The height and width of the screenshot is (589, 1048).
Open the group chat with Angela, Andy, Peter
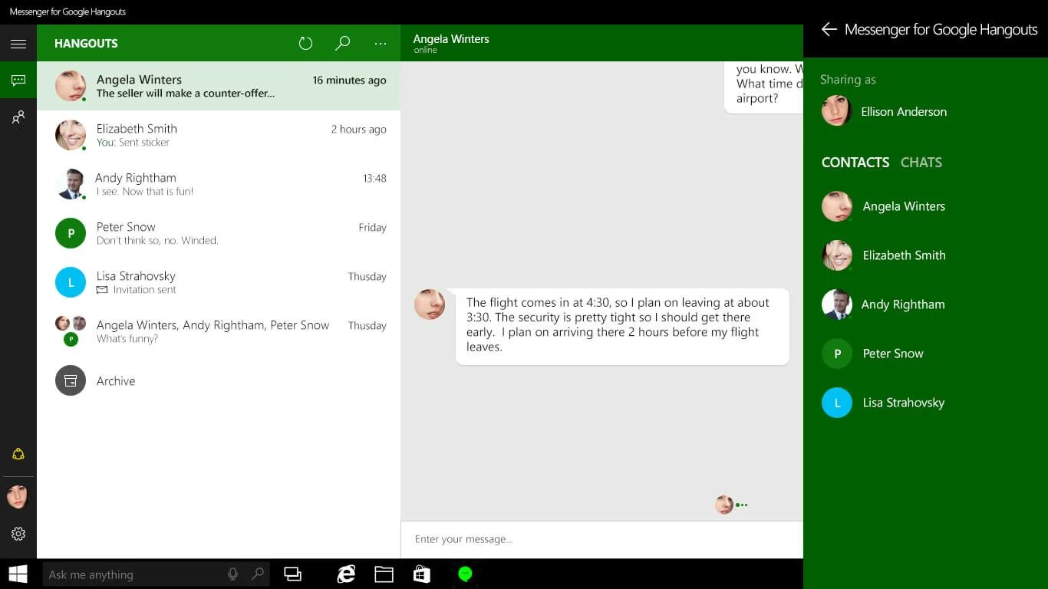pos(219,331)
